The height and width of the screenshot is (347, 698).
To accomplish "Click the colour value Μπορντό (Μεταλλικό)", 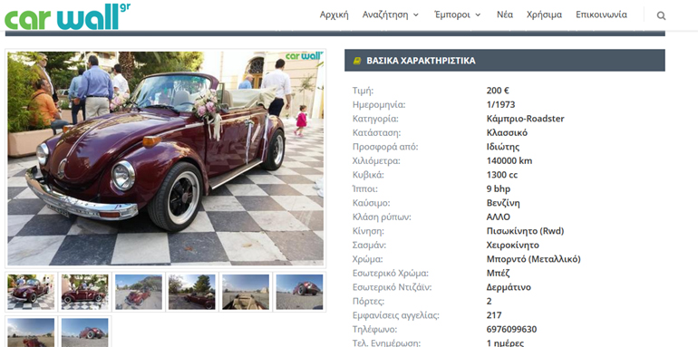I will click(534, 259).
